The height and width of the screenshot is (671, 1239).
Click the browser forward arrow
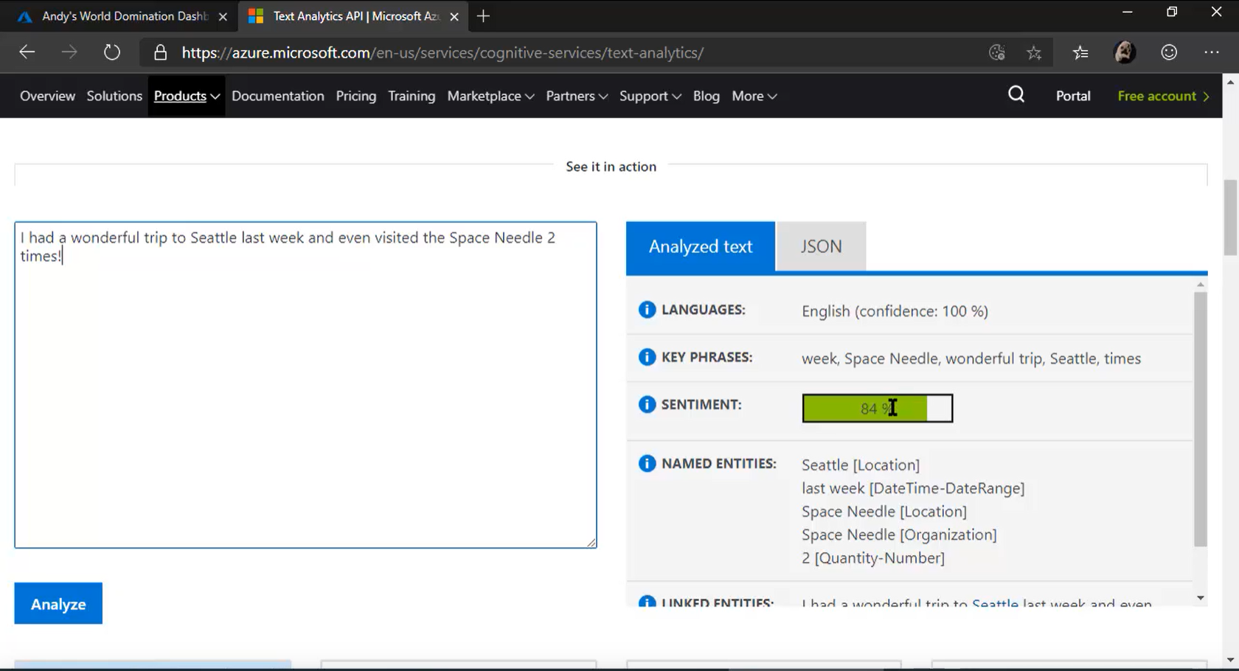(69, 52)
